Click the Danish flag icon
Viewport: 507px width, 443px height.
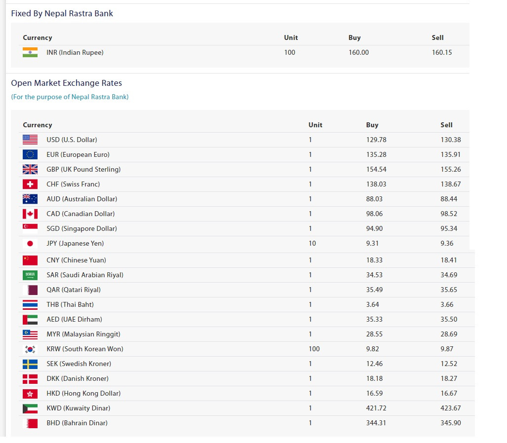coord(30,379)
